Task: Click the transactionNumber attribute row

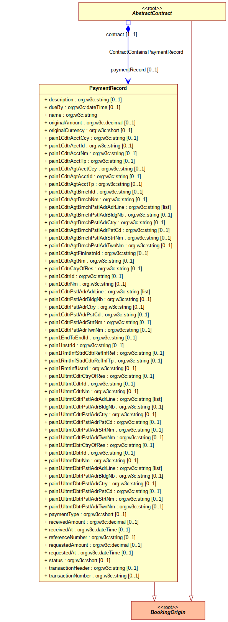Action: (x=92, y=576)
